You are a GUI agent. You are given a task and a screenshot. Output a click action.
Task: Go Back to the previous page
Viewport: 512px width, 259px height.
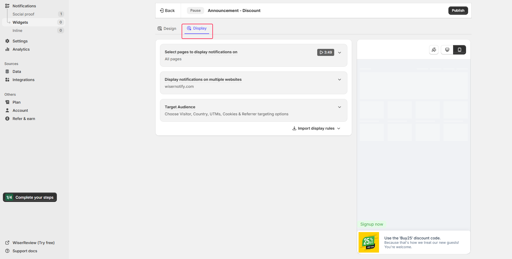pyautogui.click(x=167, y=11)
